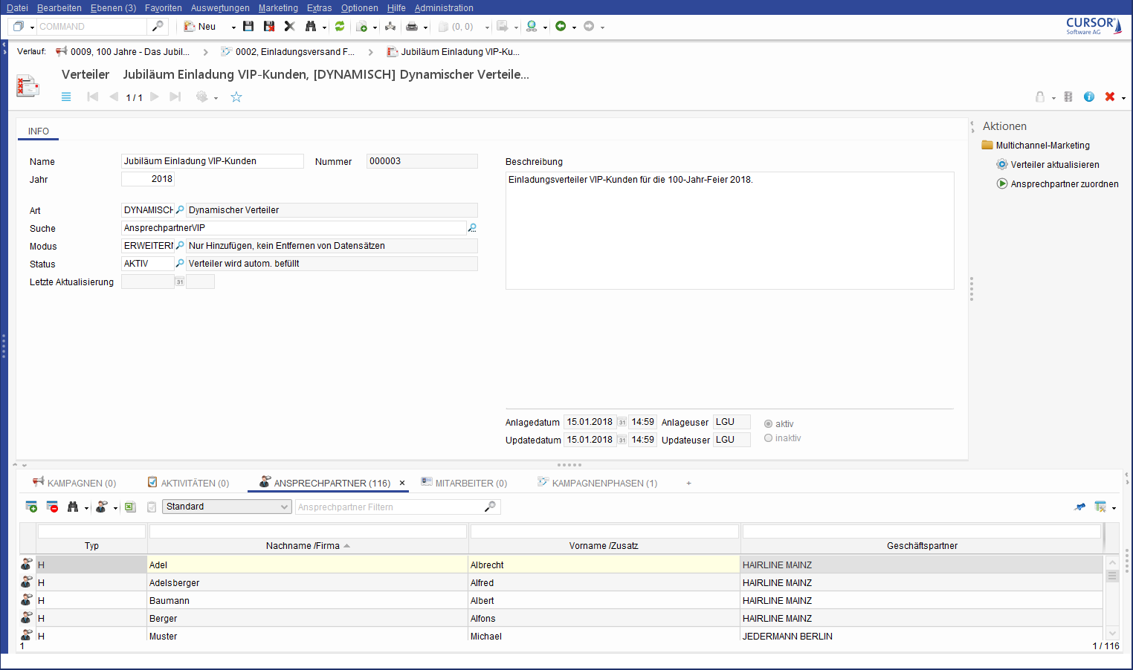Click the green refresh arrows icon

(340, 27)
